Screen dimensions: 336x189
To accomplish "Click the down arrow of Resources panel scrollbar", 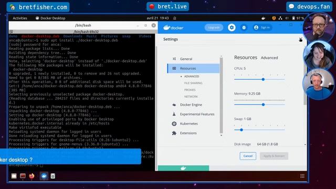I will pos(305,145).
